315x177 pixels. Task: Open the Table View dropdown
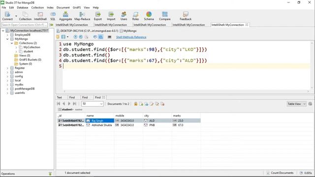tap(296, 104)
